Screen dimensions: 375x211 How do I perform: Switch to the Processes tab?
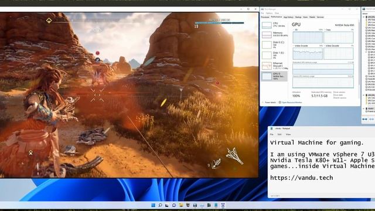tap(265, 17)
